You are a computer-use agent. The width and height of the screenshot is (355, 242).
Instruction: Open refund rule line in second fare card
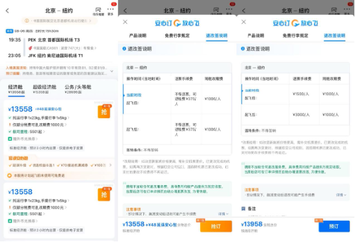point(37,207)
